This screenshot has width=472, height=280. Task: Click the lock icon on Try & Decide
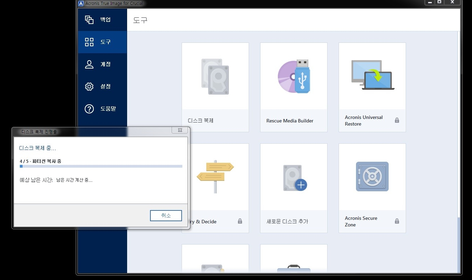pyautogui.click(x=240, y=221)
